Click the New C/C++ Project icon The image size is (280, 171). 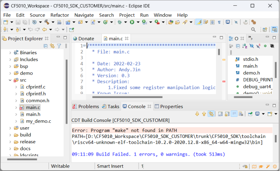(68, 22)
